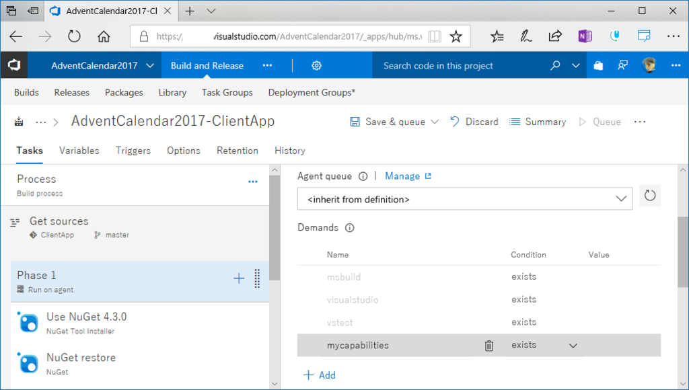
Task: Open the feedback chat icon
Action: point(622,65)
